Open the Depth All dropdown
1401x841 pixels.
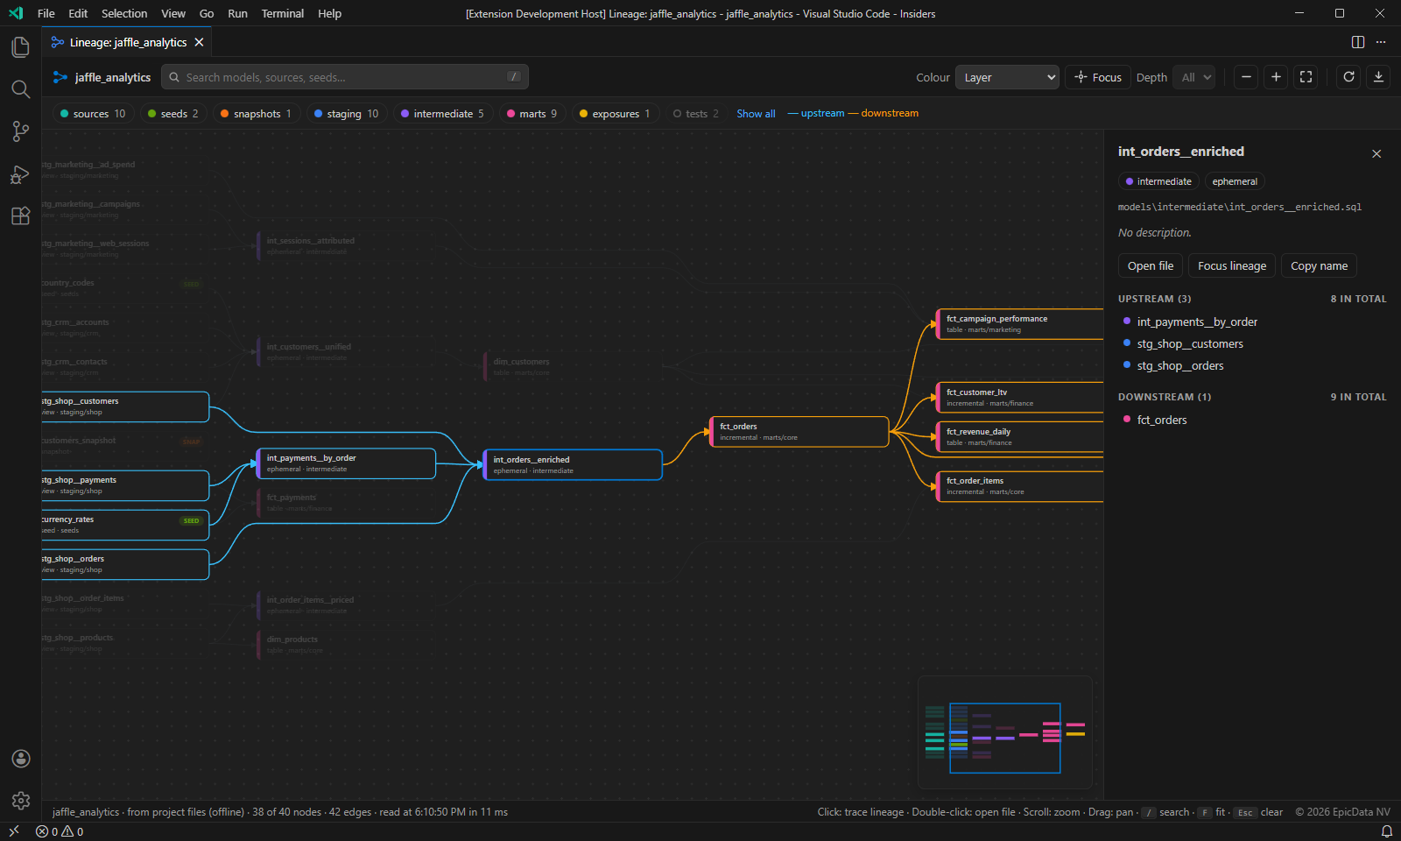[1195, 77]
